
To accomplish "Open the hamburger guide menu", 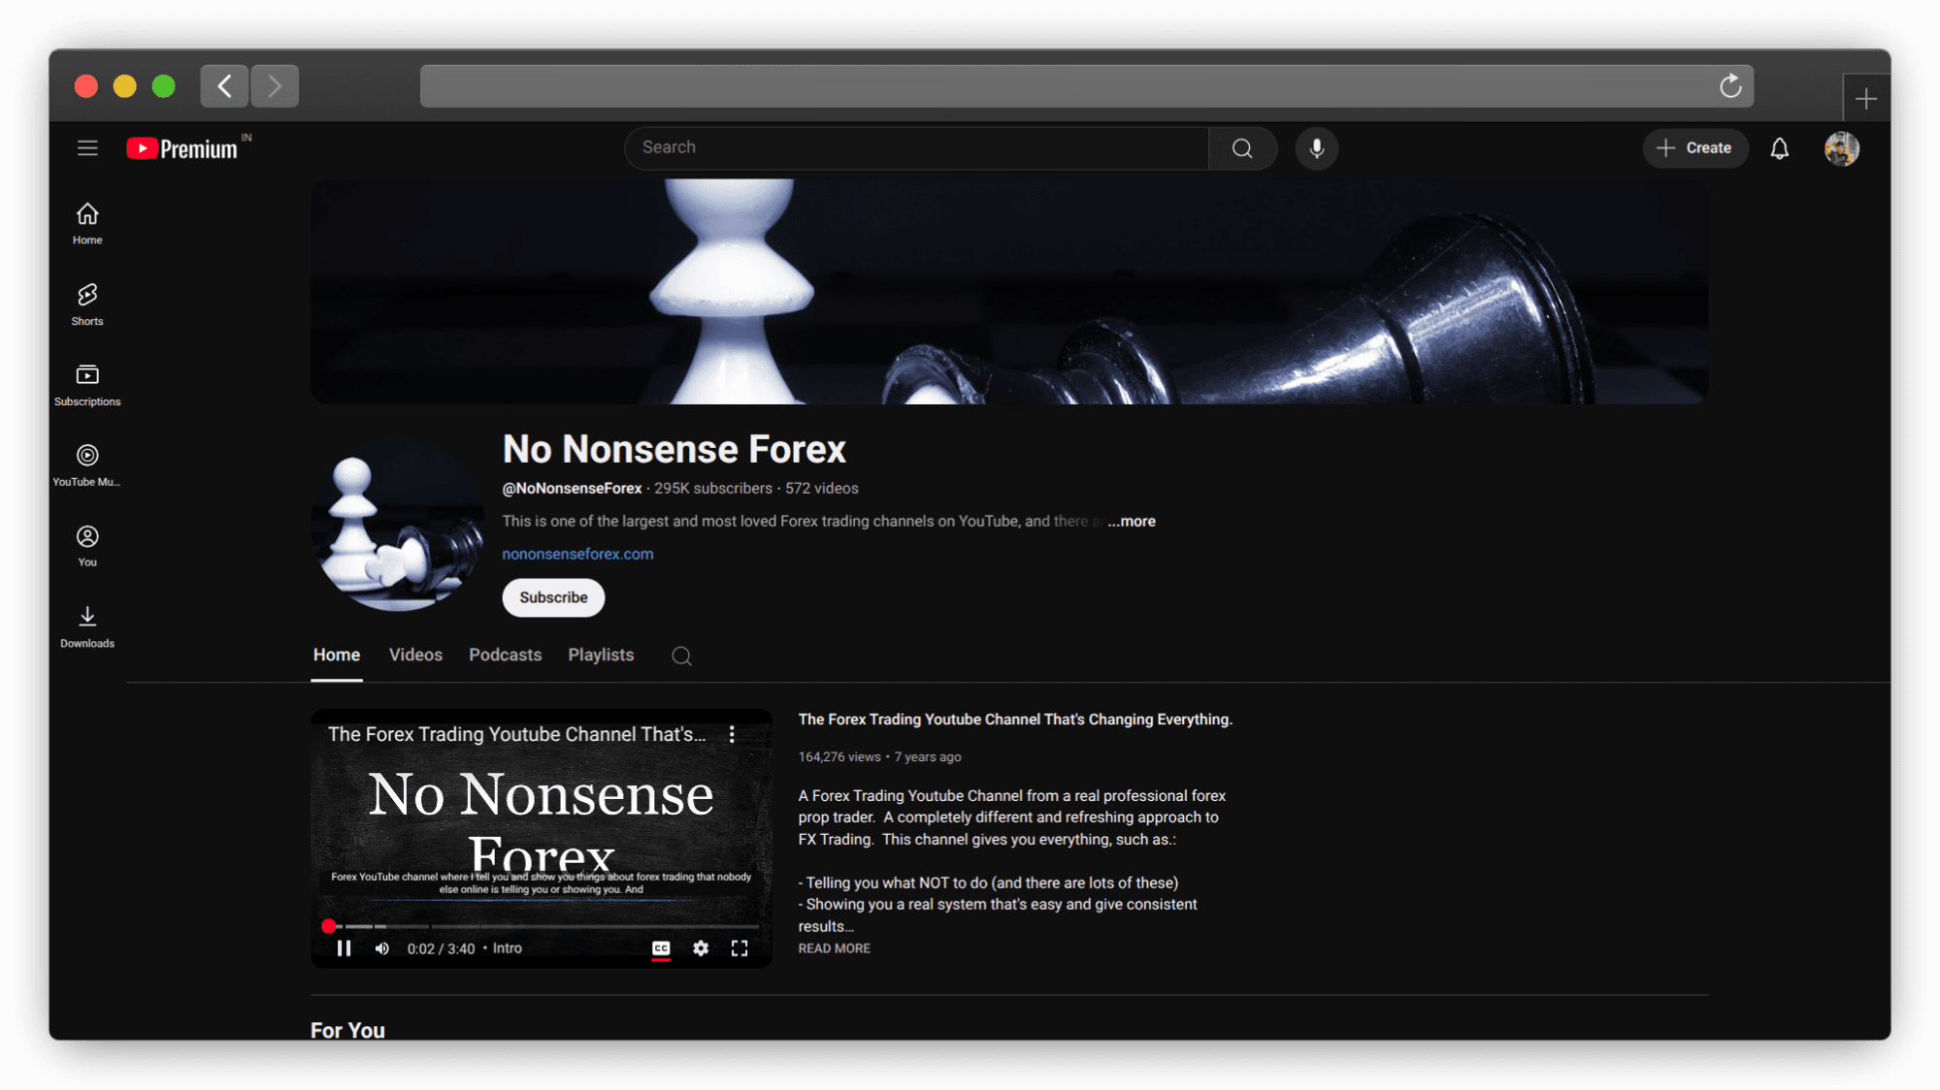I will (x=87, y=148).
